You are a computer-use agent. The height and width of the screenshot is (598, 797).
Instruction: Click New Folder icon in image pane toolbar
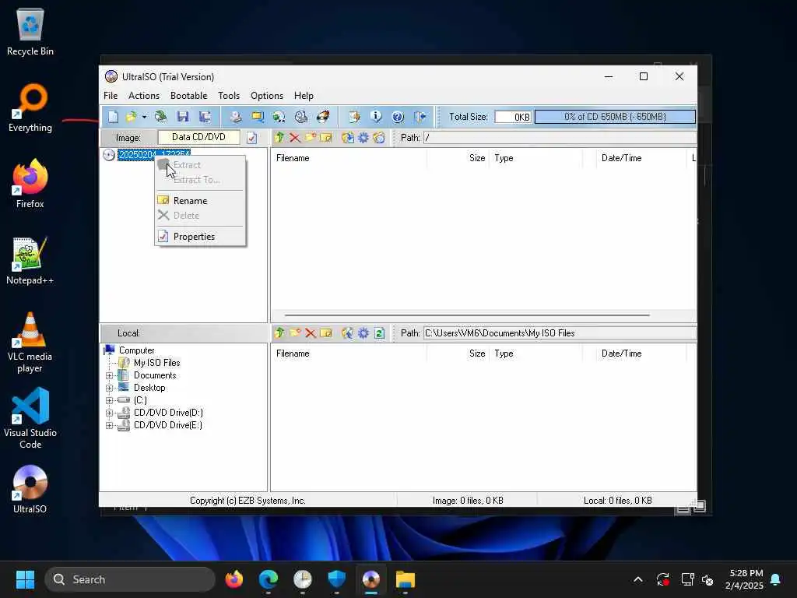(x=311, y=138)
